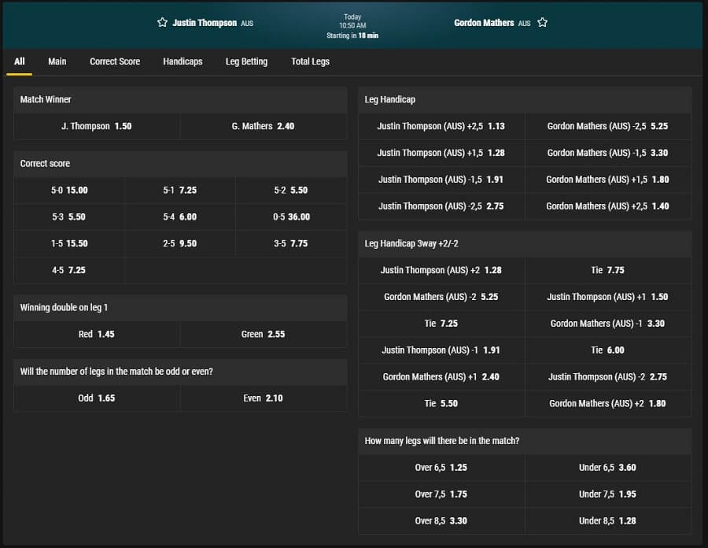Select 3way Gordon Mathers -1 at 3.30

coord(608,324)
